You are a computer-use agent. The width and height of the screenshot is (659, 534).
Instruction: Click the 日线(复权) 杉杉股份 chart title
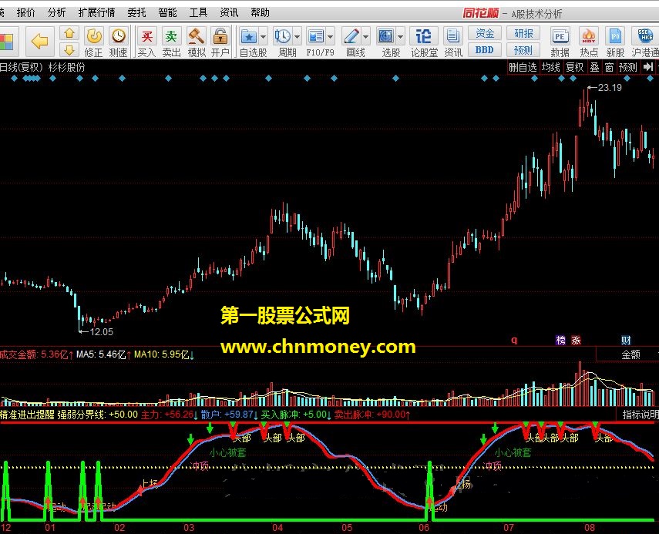[42, 67]
